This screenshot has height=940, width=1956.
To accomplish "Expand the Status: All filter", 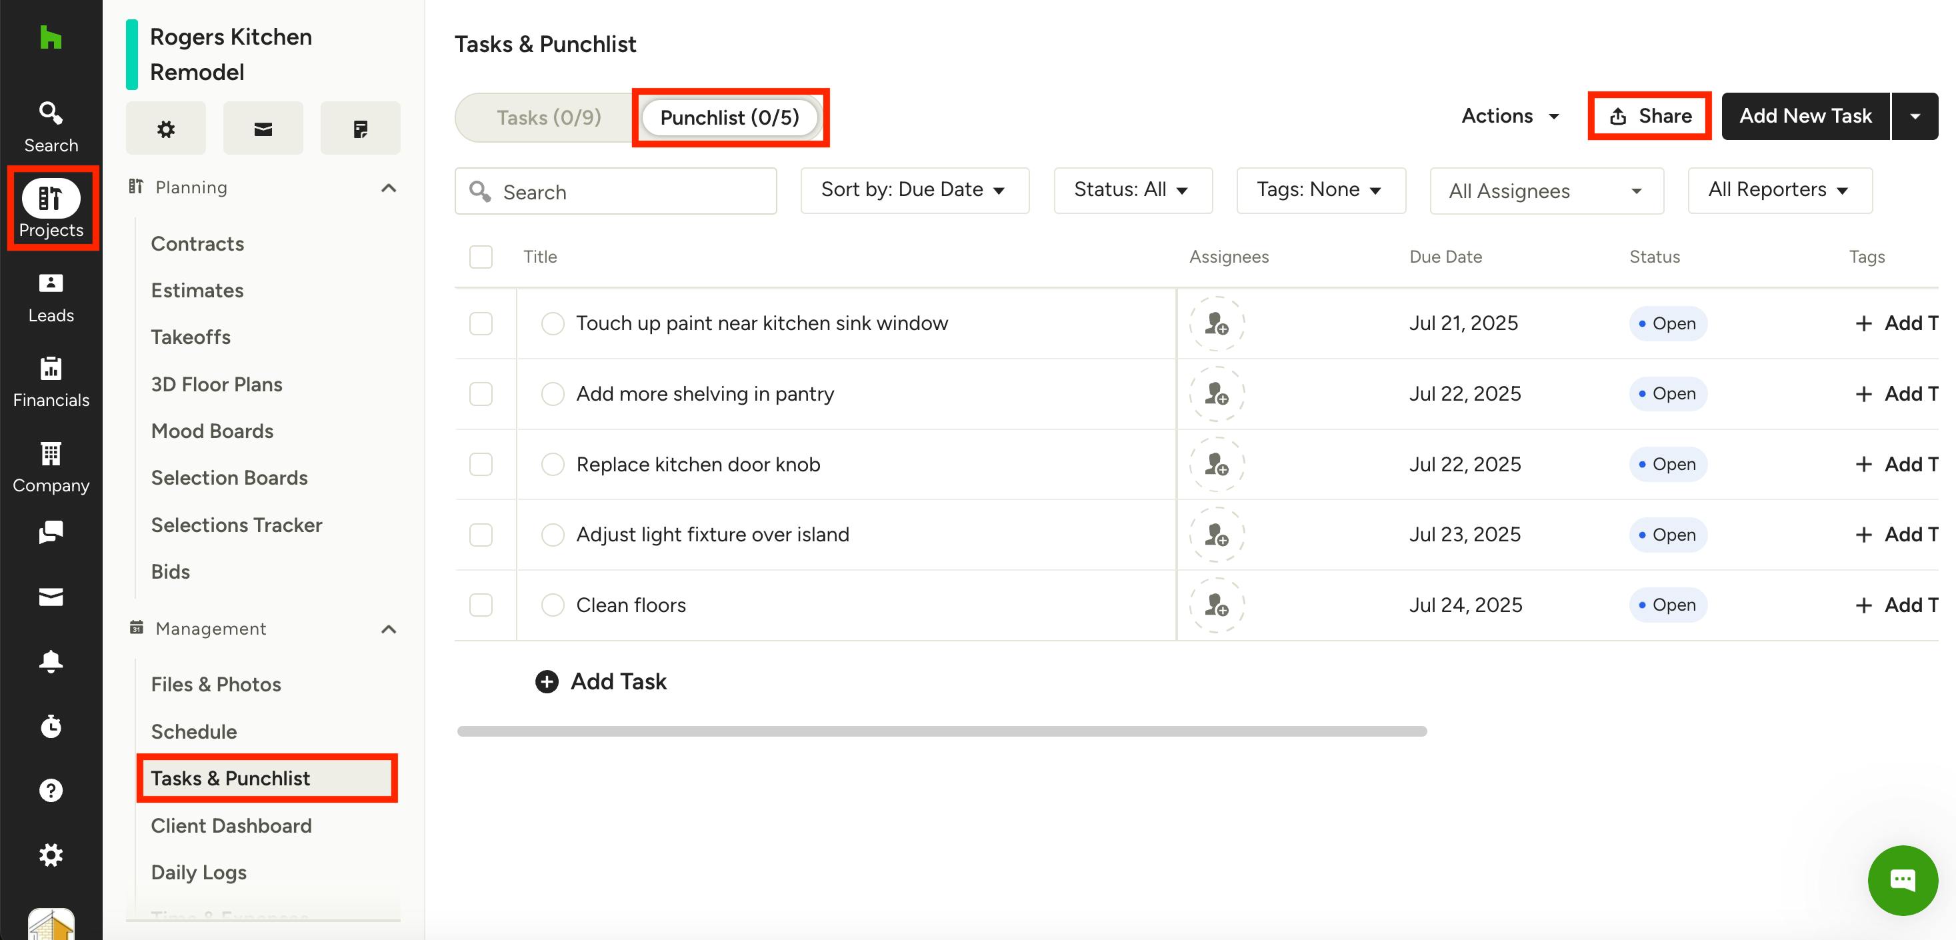I will coord(1132,190).
